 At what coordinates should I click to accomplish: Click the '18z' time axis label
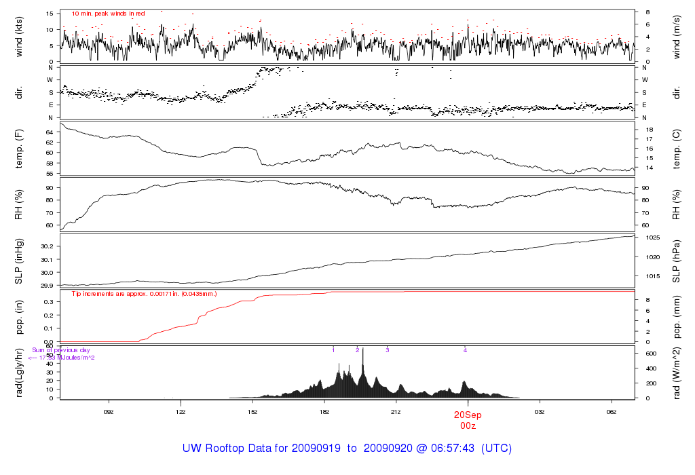click(324, 412)
